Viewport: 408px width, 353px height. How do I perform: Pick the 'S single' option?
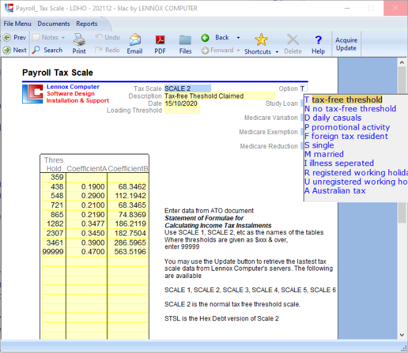tap(319, 145)
